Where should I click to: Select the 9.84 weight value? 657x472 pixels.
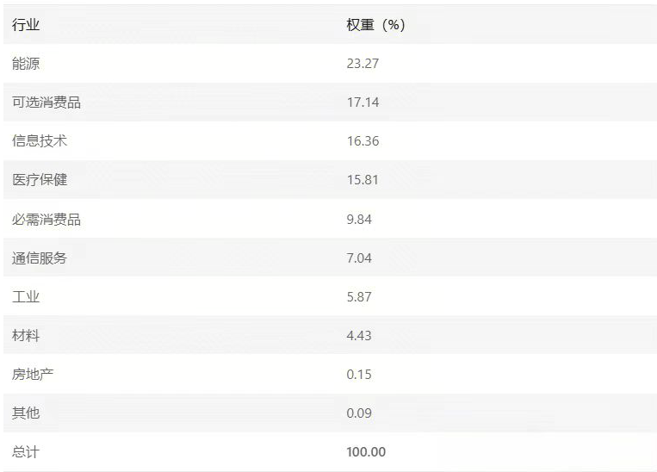point(359,220)
